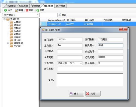Switch to the 用户管理 tab

click(61, 6)
